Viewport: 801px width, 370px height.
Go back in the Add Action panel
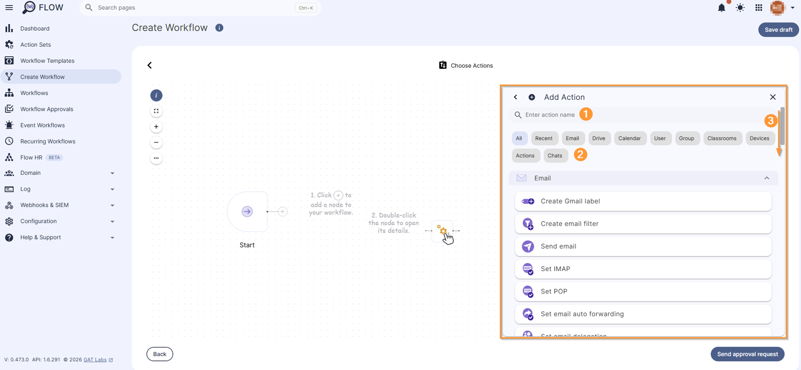pyautogui.click(x=516, y=97)
